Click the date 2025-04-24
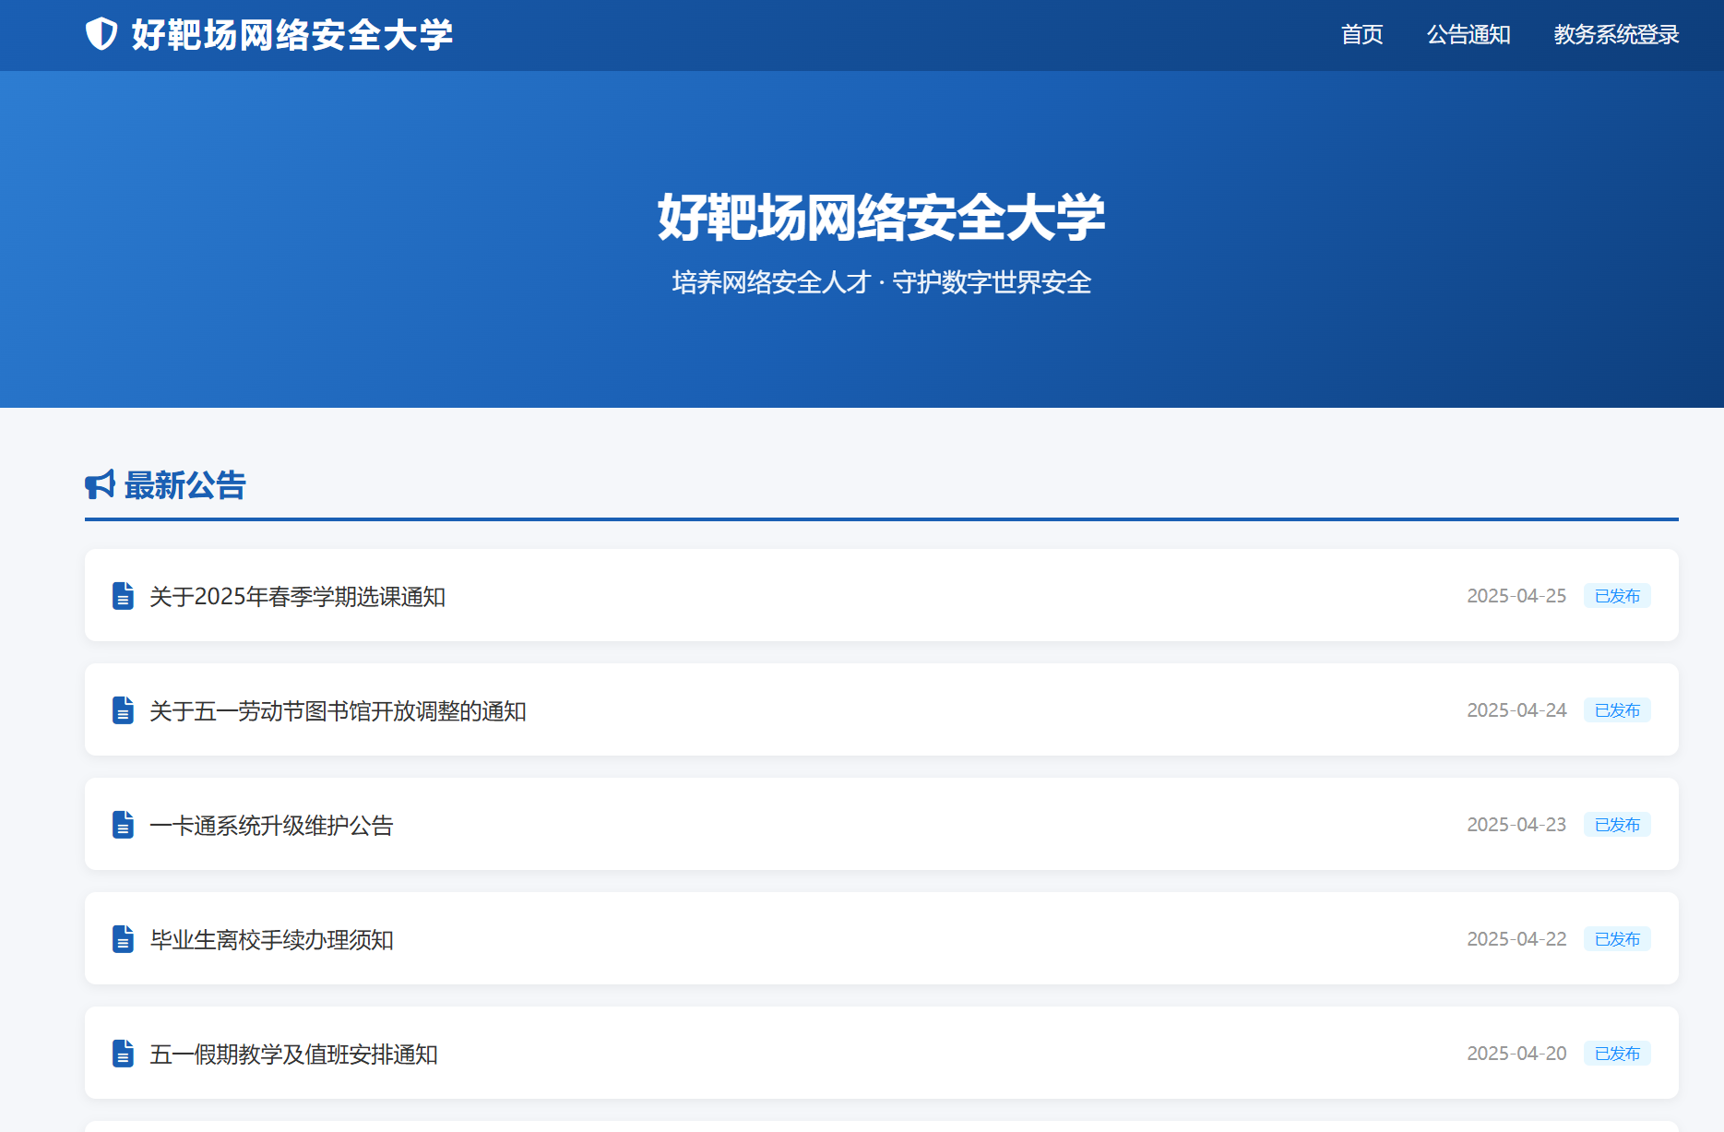The height and width of the screenshot is (1132, 1724). (1516, 710)
